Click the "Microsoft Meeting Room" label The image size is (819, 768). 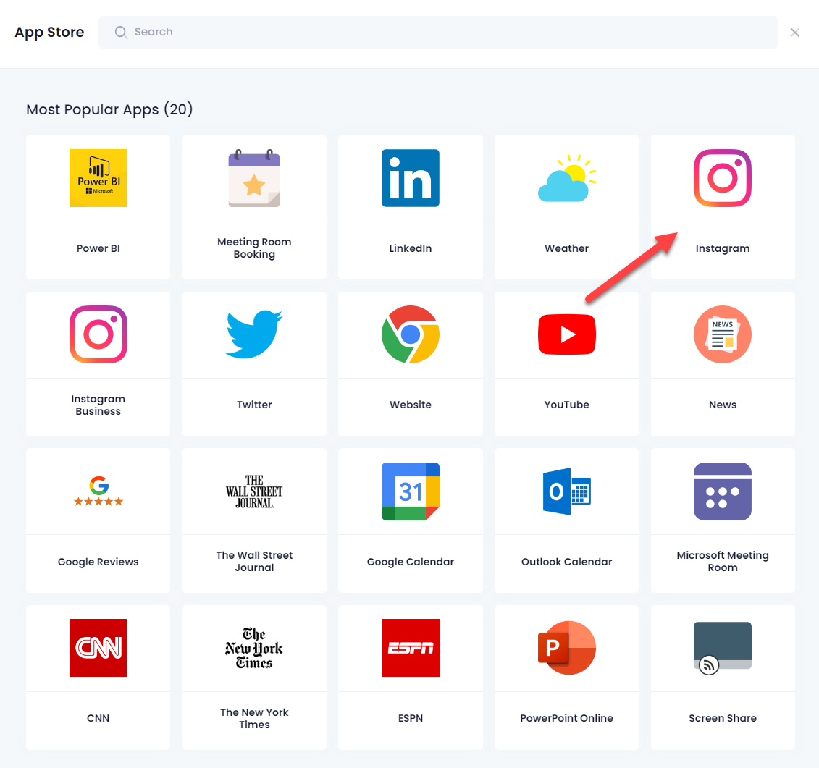point(723,561)
